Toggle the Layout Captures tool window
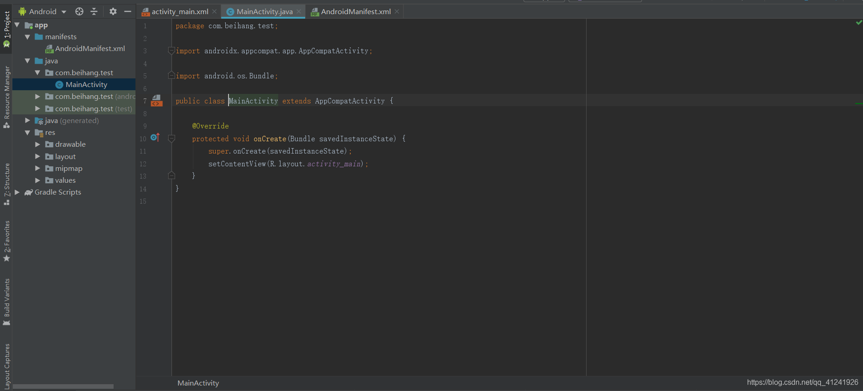863x391 pixels. (x=6, y=367)
